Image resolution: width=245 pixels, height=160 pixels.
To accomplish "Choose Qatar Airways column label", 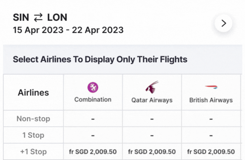I will pos(152,100).
